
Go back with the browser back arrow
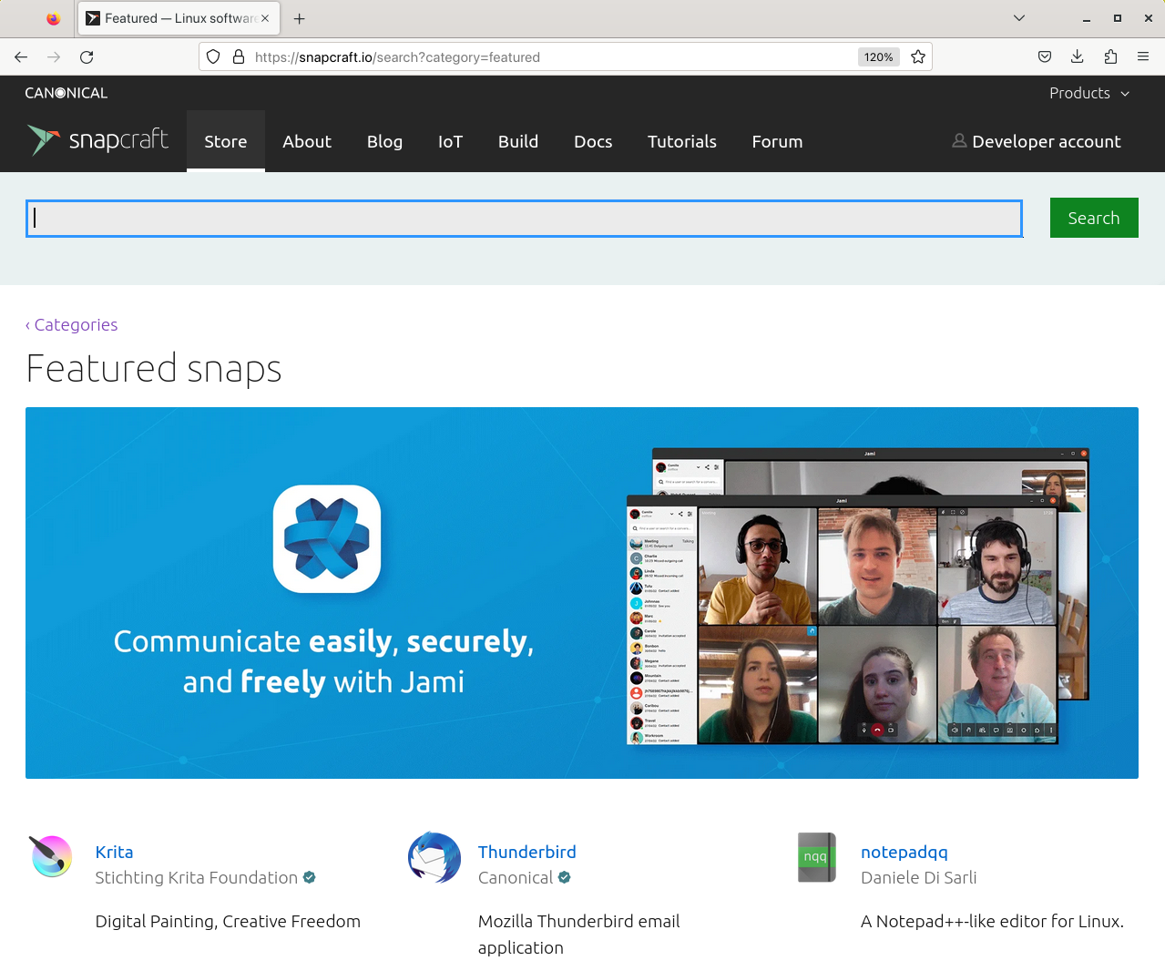21,56
